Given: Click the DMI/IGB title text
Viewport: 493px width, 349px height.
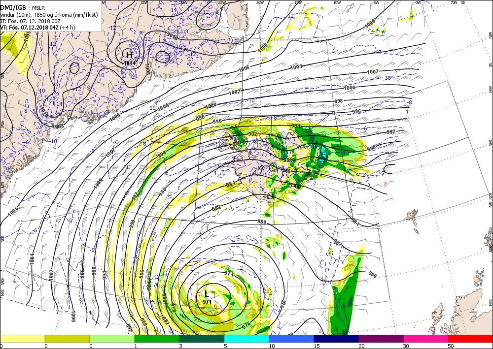Looking at the screenshot, I should tap(13, 8).
